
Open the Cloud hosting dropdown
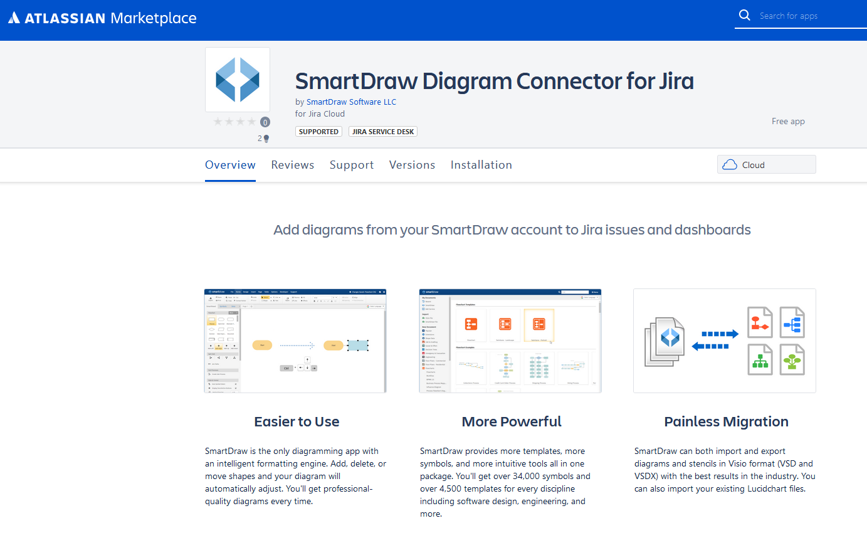click(766, 165)
